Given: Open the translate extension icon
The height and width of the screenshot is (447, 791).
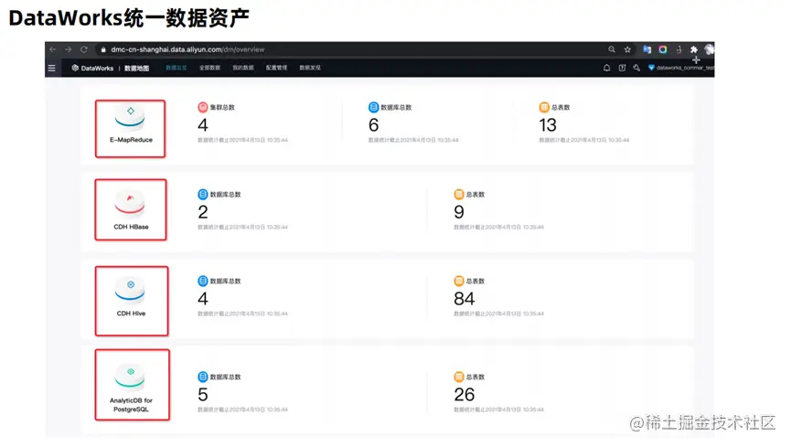Looking at the screenshot, I should point(647,49).
